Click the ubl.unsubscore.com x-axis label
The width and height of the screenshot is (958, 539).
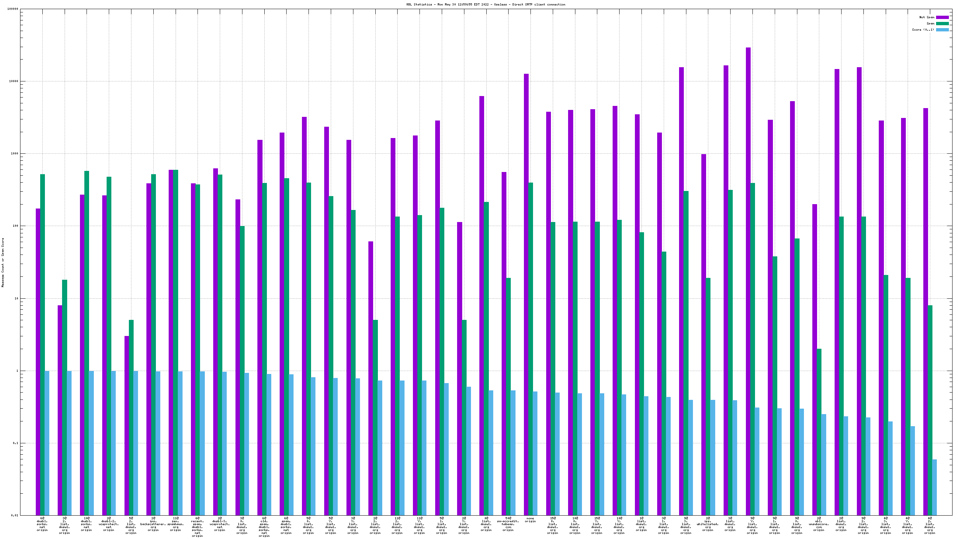[819, 524]
